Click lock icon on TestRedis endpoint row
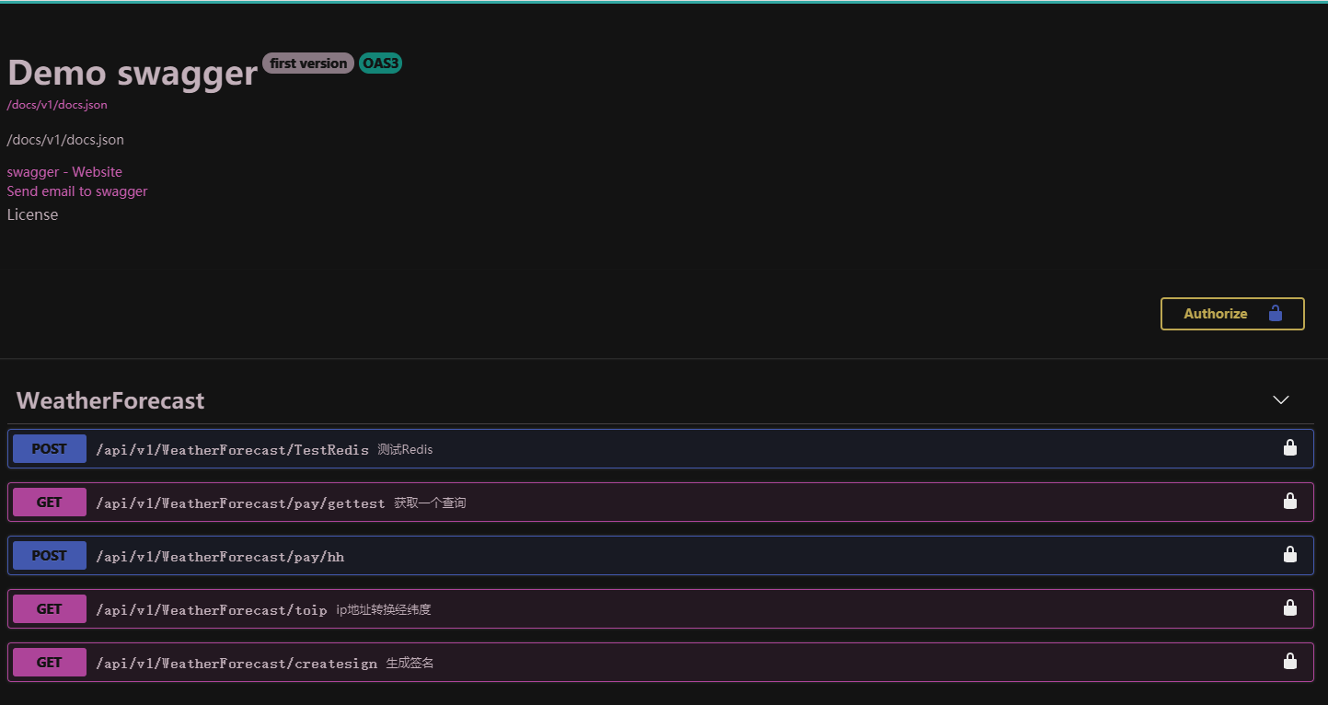 pos(1290,448)
